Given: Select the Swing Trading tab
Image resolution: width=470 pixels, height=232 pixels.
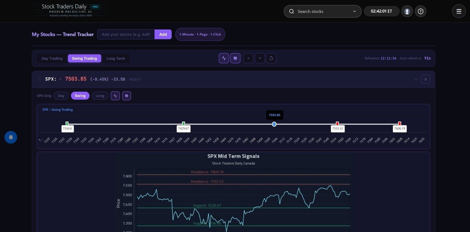Looking at the screenshot, I should [x=85, y=58].
